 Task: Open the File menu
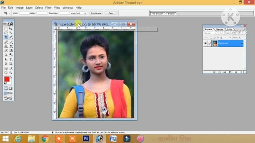3,8
